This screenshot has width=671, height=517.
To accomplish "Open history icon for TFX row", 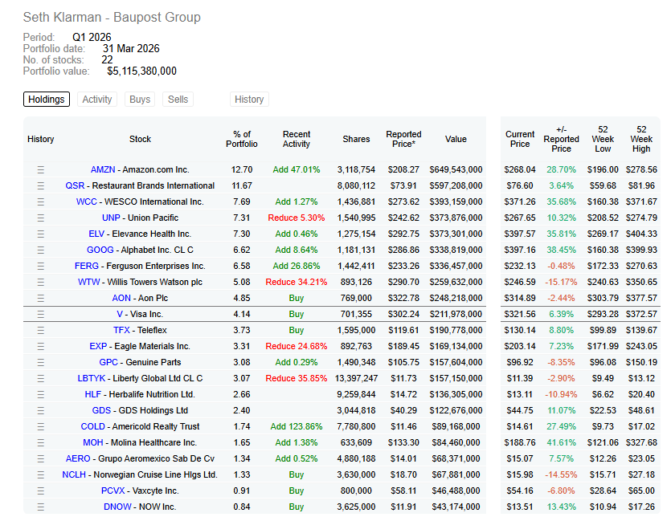I will click(x=41, y=330).
